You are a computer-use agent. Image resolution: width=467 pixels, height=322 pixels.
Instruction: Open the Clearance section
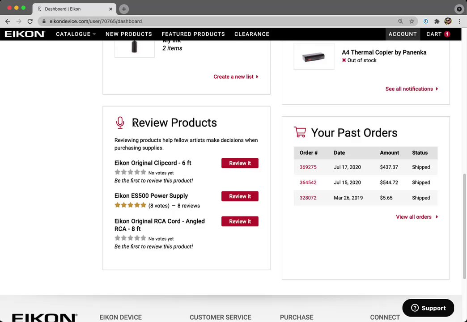(252, 34)
